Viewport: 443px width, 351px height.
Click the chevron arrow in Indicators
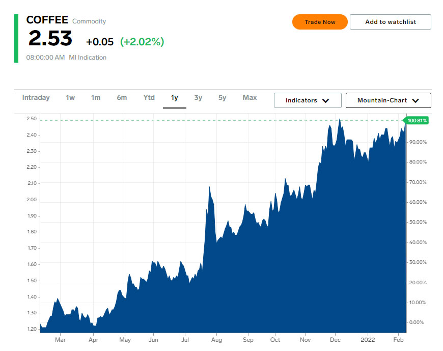click(325, 101)
